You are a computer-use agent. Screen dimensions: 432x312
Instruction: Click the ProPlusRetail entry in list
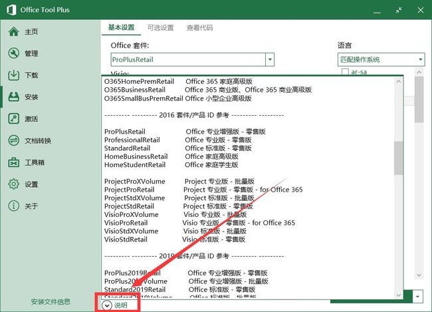[x=185, y=132]
